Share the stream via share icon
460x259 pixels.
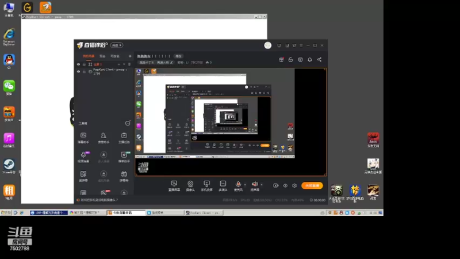pyautogui.click(x=320, y=60)
